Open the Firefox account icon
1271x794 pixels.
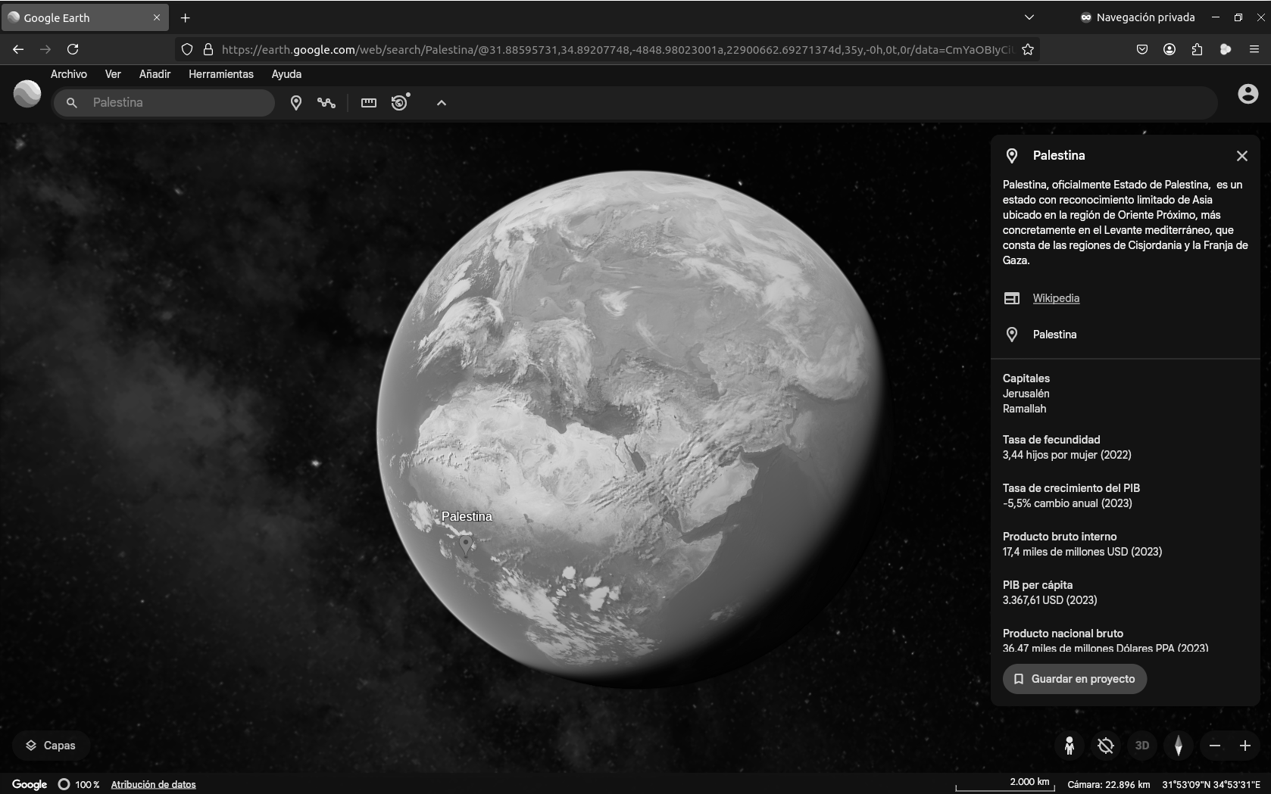(1170, 49)
